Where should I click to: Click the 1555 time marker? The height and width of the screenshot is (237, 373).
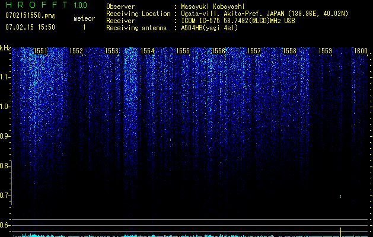[183, 51]
